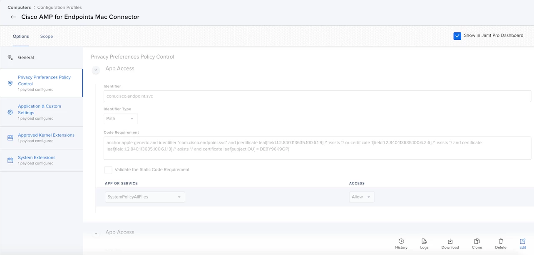Click the System Extensions sidebar icon
This screenshot has width=534, height=255.
[x=10, y=160]
